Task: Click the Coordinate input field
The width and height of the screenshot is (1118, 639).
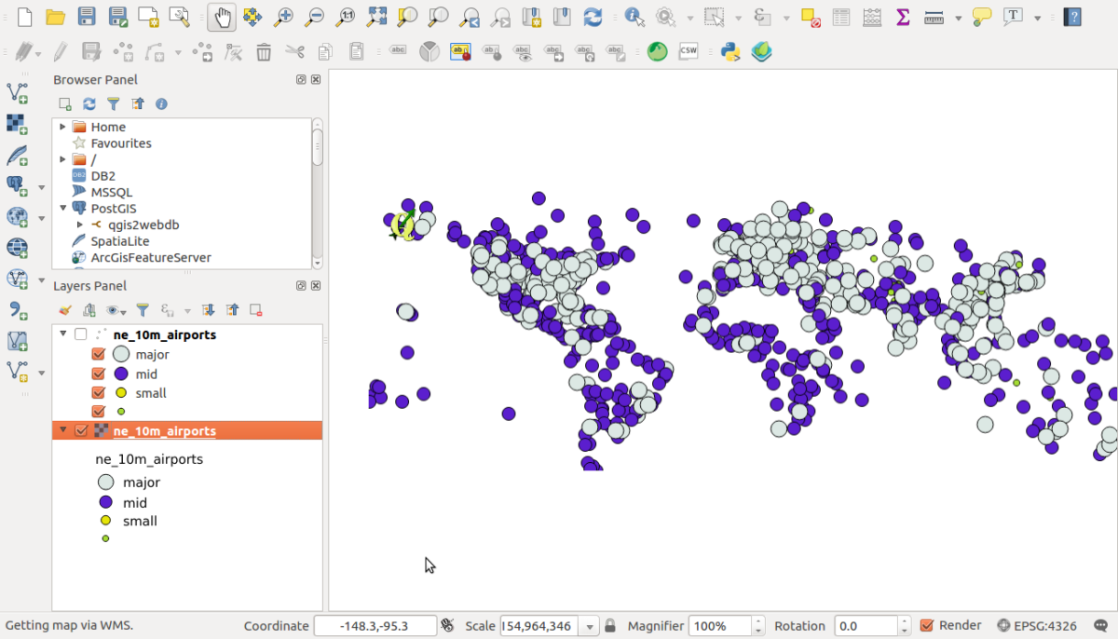Action: pos(375,626)
